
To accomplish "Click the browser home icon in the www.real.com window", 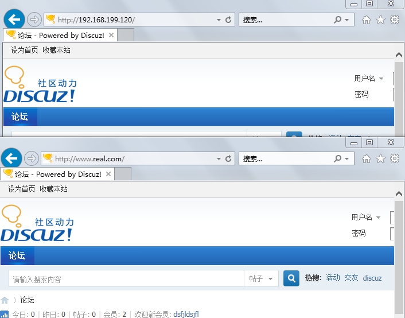I will click(x=367, y=158).
